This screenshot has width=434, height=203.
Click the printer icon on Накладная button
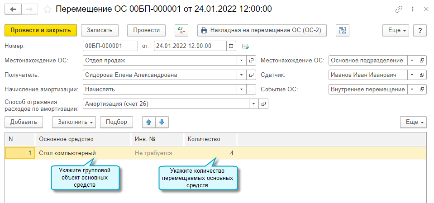[x=204, y=30]
